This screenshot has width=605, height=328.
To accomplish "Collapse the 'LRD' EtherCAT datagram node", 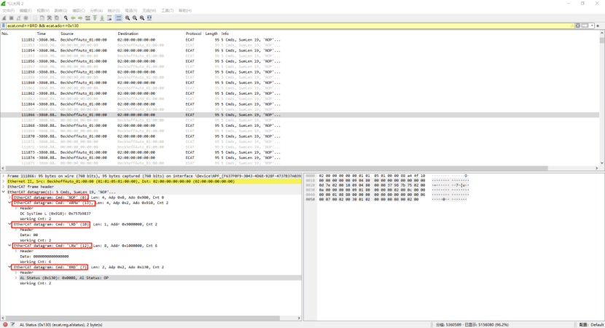I will click(x=9, y=224).
